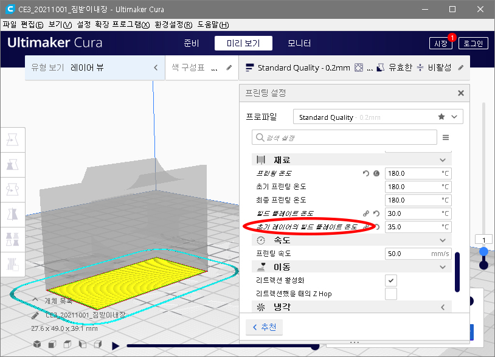Click pencil icon next to 색 구성표

[229, 68]
